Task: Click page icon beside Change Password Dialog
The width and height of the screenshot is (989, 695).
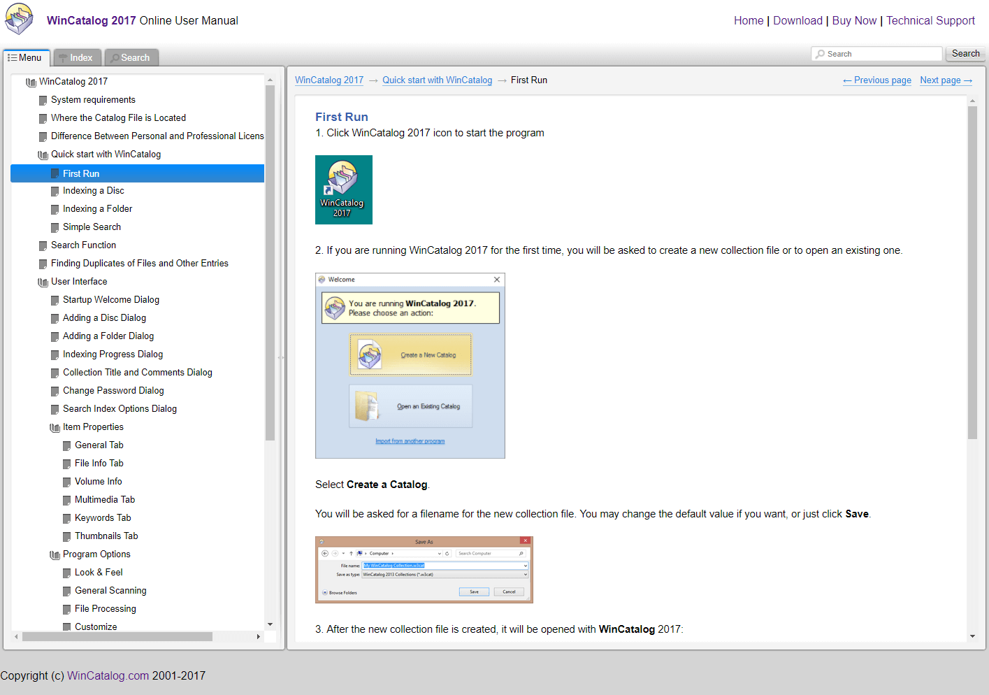Action: coord(55,392)
